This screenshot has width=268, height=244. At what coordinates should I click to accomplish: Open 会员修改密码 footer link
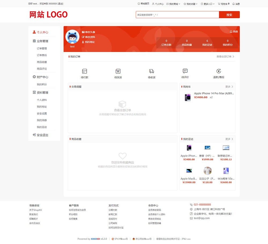pos(155,210)
